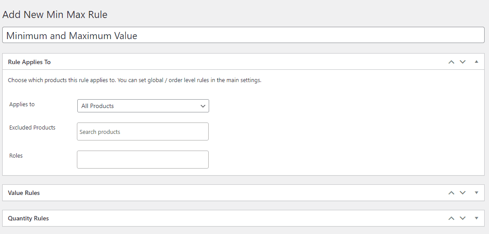Click the Excluded Products label

pos(32,127)
